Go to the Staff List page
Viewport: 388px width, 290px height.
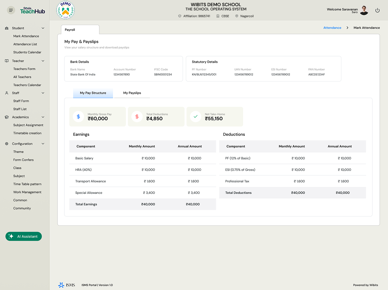point(20,109)
